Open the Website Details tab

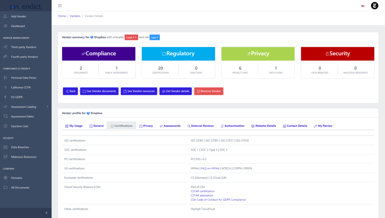coord(264,126)
